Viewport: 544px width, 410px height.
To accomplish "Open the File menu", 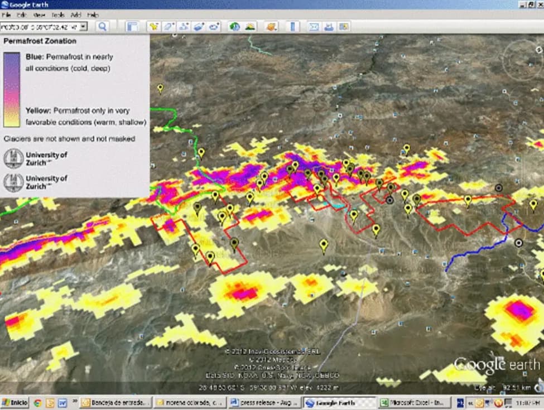I will pos(6,15).
